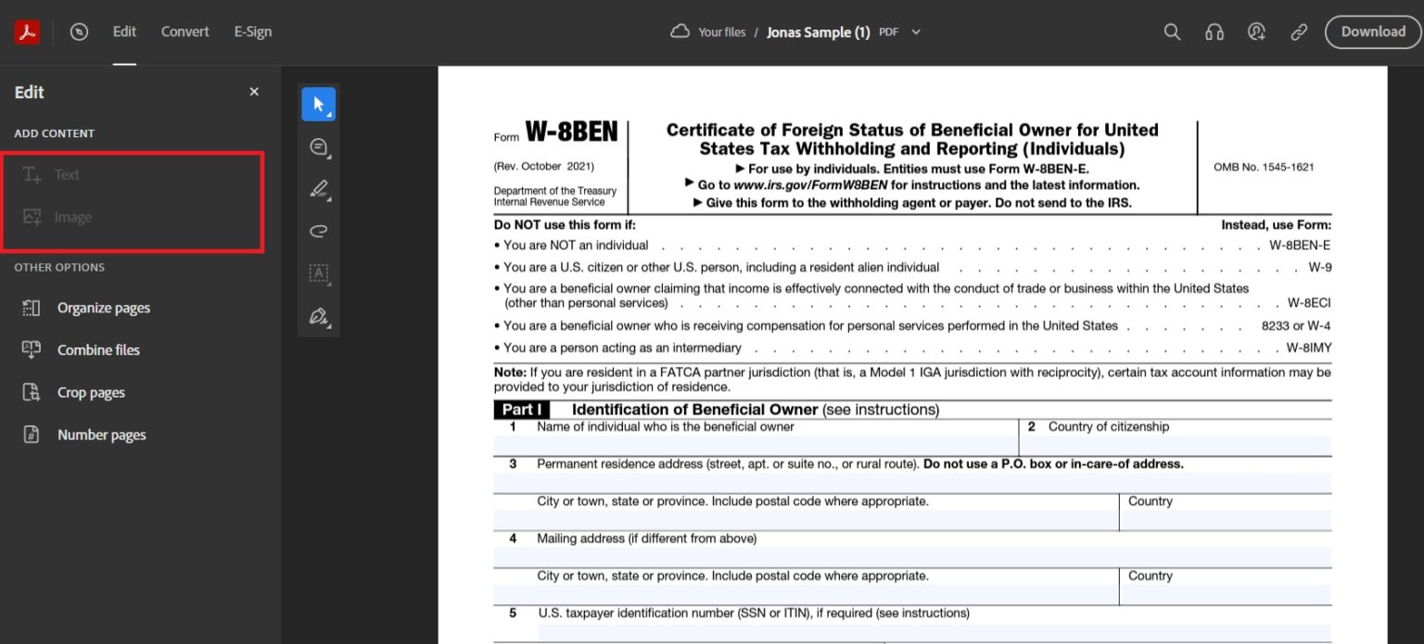The width and height of the screenshot is (1424, 644).
Task: Select the Fill & Sign pen tool
Action: pyautogui.click(x=317, y=316)
